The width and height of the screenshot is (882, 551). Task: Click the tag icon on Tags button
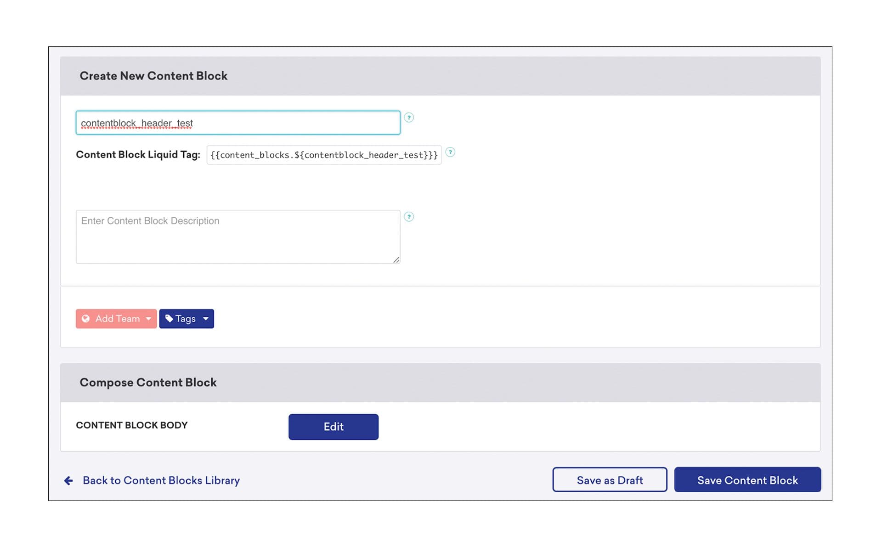click(x=169, y=319)
